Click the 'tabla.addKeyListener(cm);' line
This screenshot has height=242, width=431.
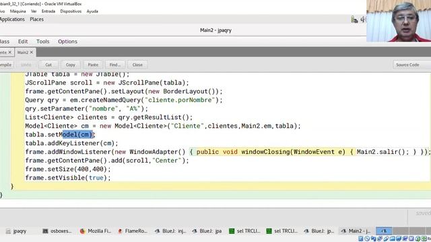pyautogui.click(x=72, y=143)
